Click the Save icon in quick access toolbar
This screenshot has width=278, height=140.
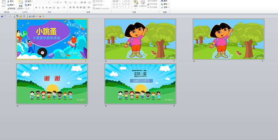coord(2,16)
